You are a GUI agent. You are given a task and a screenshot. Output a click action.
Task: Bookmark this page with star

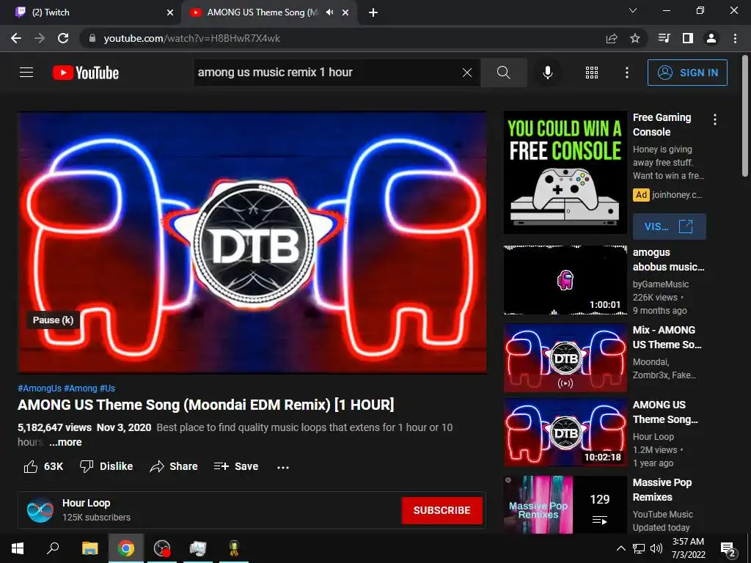[635, 38]
